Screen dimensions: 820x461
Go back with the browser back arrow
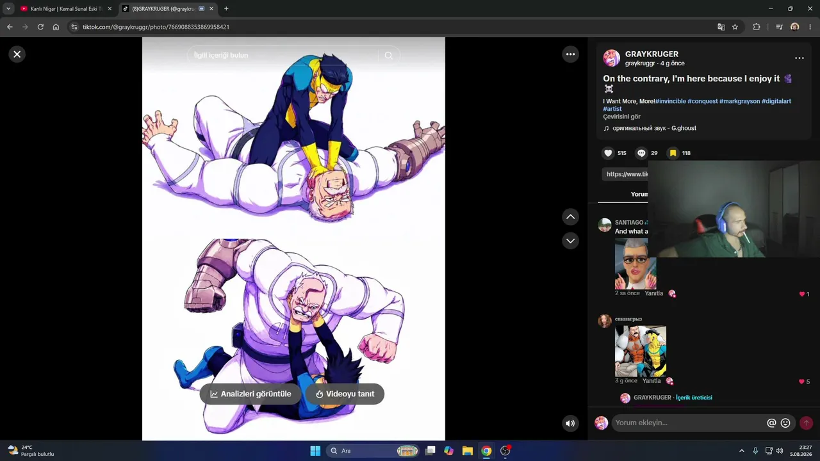coord(10,27)
